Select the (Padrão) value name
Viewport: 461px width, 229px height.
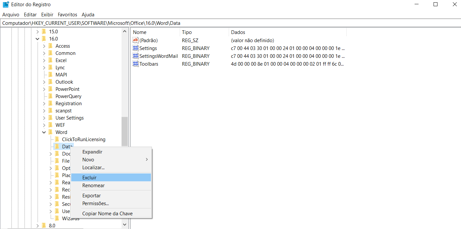pos(149,40)
